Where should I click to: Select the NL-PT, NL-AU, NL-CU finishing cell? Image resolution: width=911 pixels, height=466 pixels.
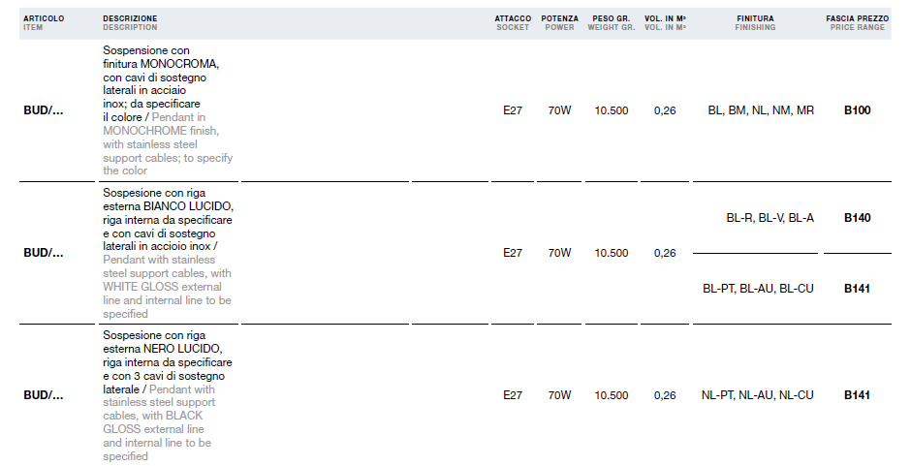[x=757, y=395]
